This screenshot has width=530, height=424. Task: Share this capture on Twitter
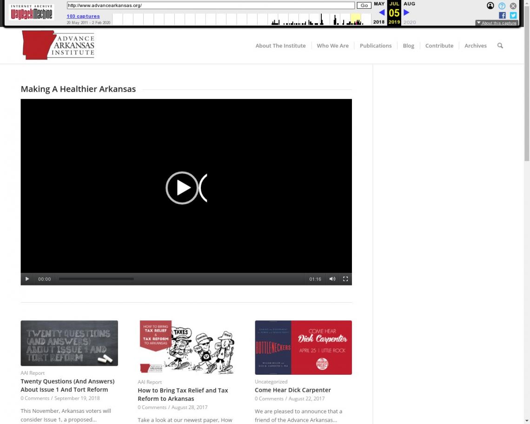[513, 15]
